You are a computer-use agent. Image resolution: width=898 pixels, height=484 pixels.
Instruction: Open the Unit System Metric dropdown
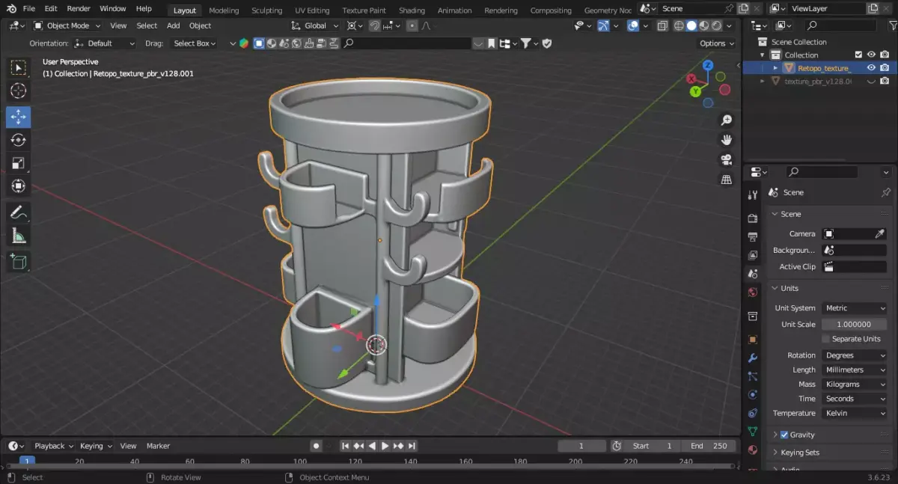pyautogui.click(x=854, y=308)
